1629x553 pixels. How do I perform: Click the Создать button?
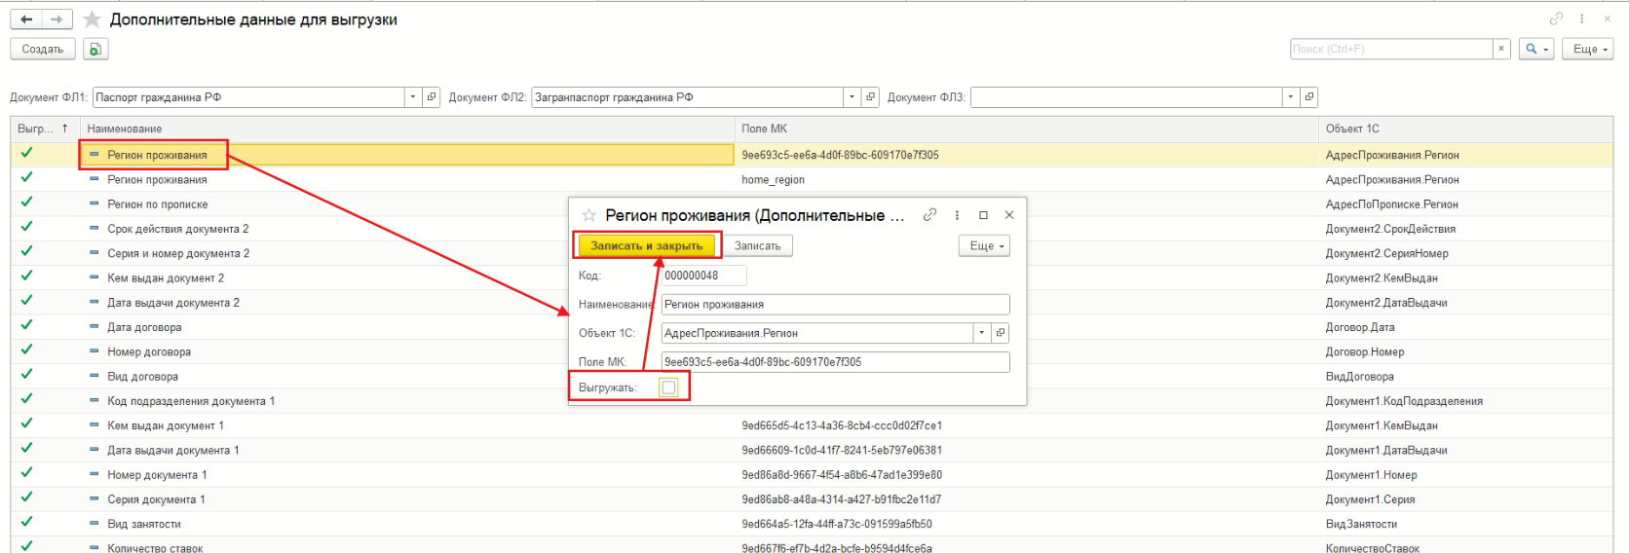pos(43,49)
